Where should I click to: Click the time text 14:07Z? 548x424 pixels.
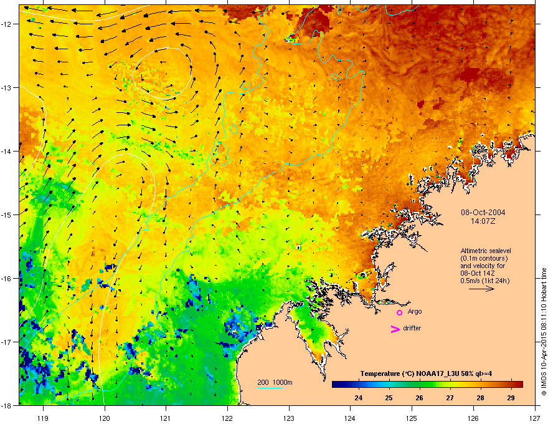coord(483,221)
